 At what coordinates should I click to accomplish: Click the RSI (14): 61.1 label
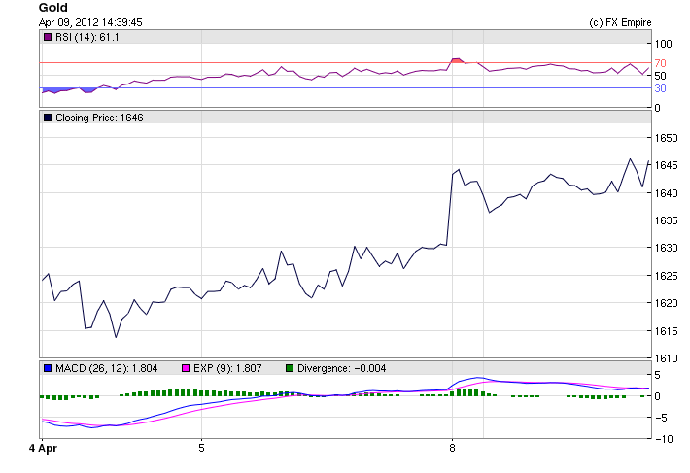[87, 37]
